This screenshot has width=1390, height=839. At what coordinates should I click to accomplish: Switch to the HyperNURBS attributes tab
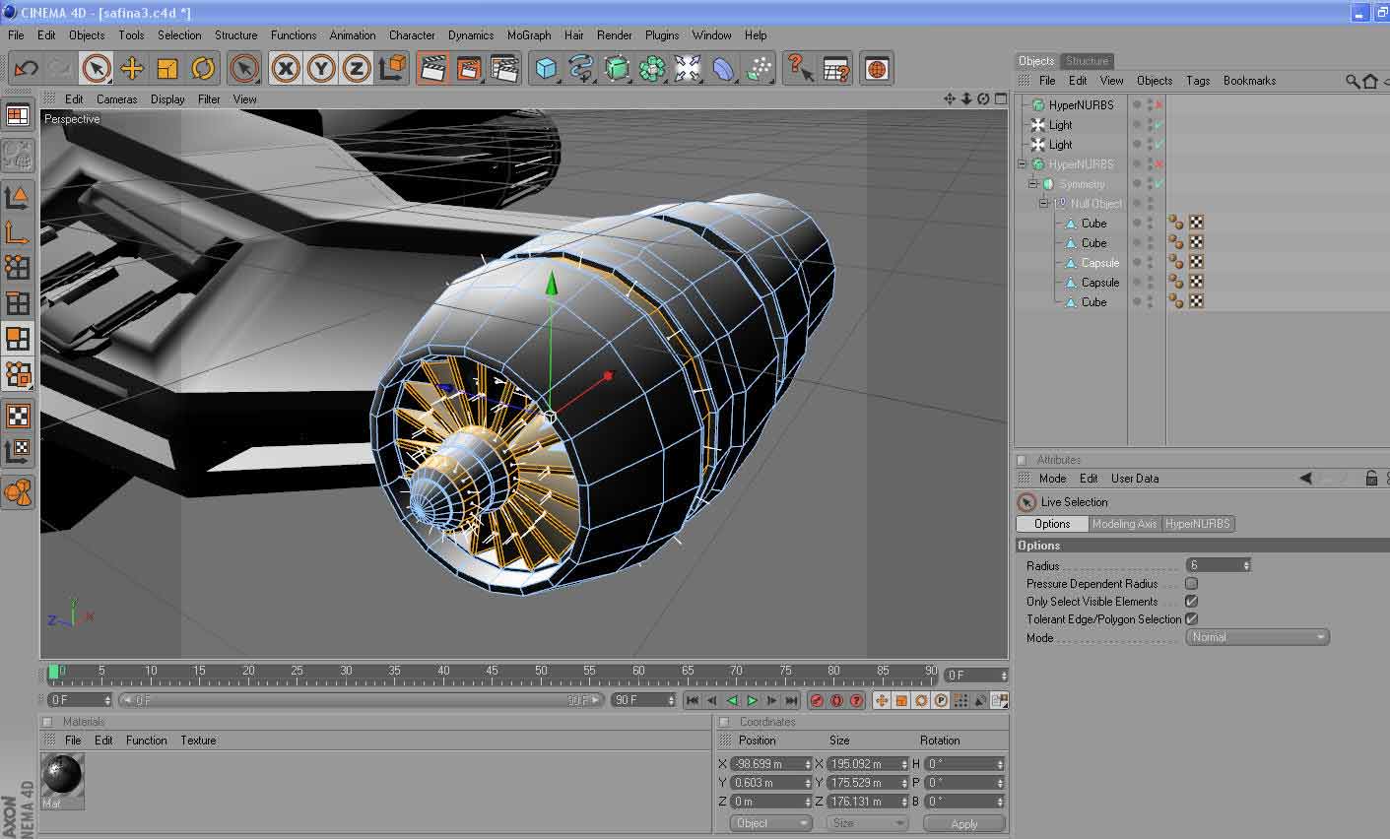tap(1198, 524)
